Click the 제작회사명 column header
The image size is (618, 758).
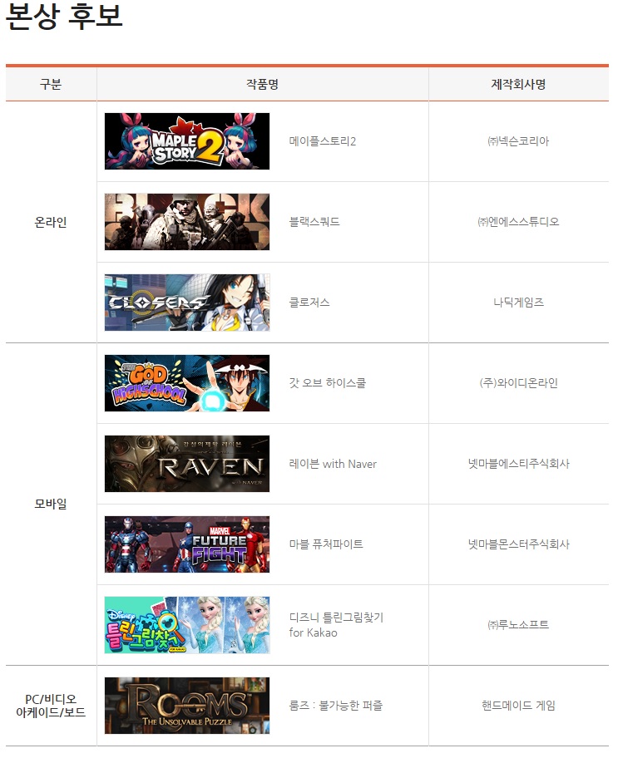(x=518, y=85)
